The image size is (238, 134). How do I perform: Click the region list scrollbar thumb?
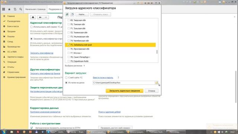point(157,52)
